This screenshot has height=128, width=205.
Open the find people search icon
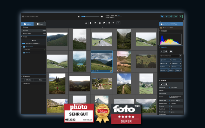[176, 17]
